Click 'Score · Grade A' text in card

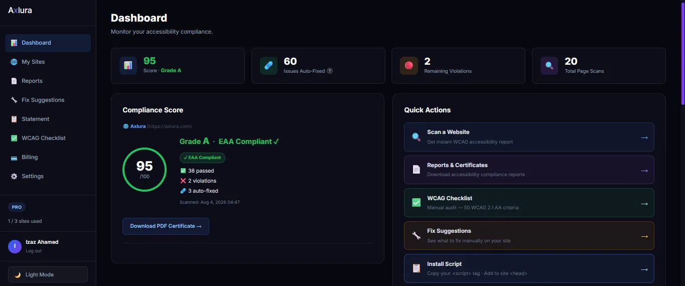[162, 71]
